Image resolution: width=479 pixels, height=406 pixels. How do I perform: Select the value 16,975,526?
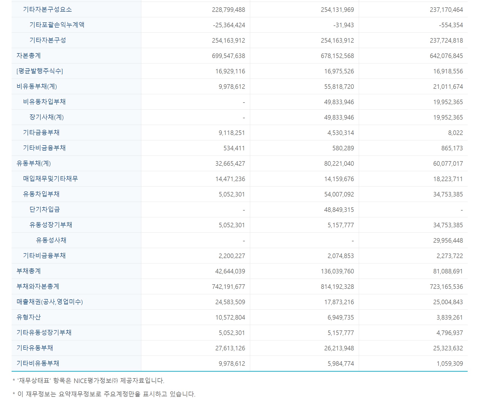point(339,71)
